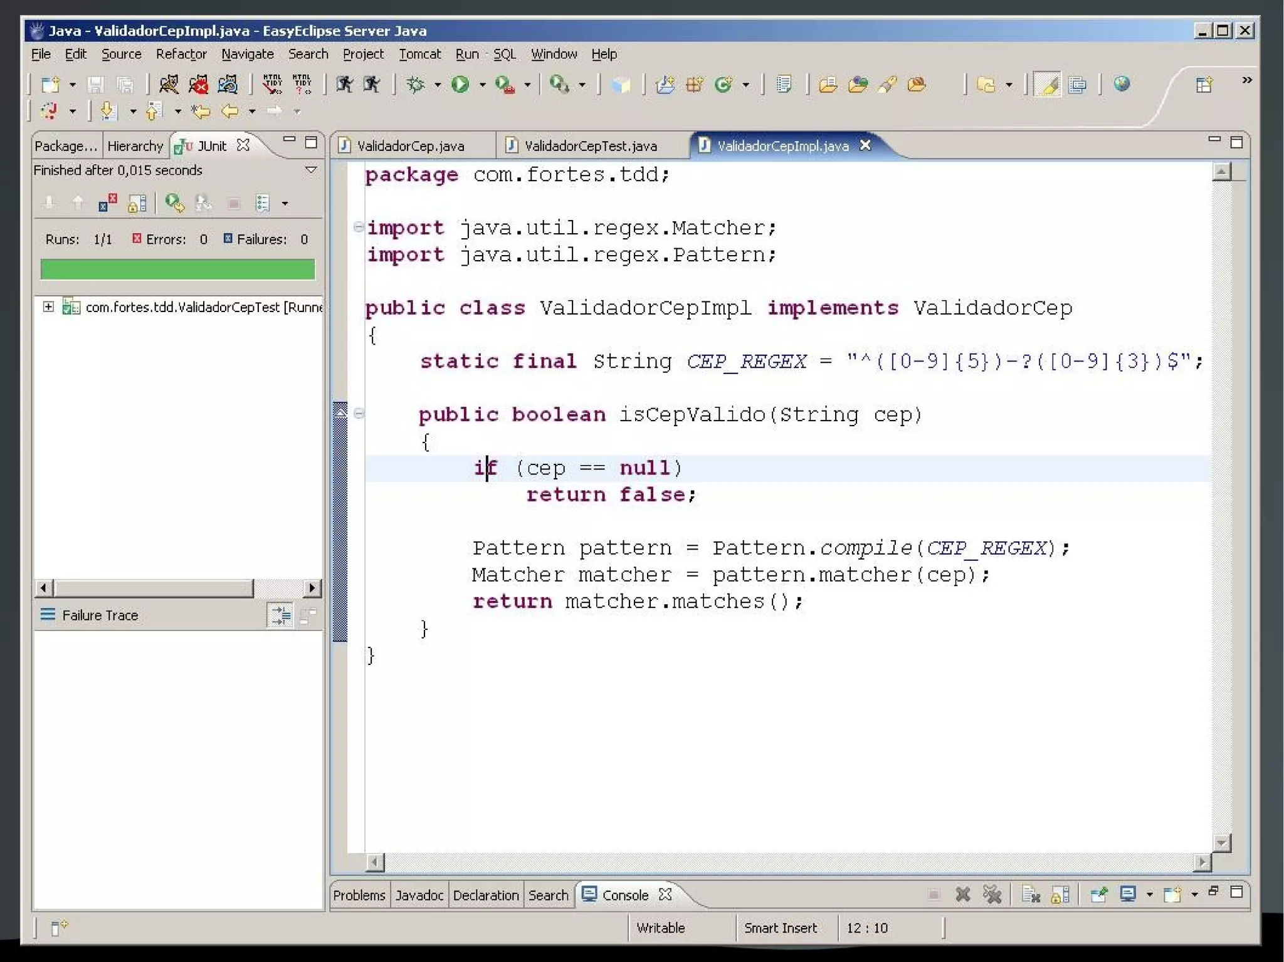Click the Smart Insert status bar field
The height and width of the screenshot is (962, 1284).
point(781,928)
